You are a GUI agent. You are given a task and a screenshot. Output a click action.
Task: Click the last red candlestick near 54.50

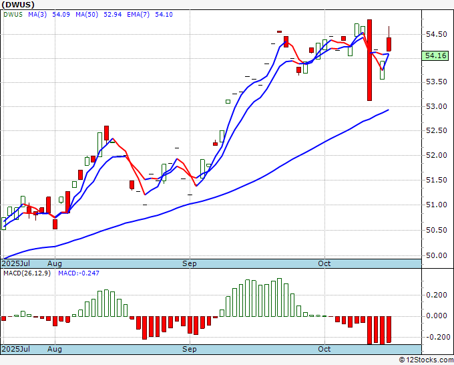tap(389, 44)
